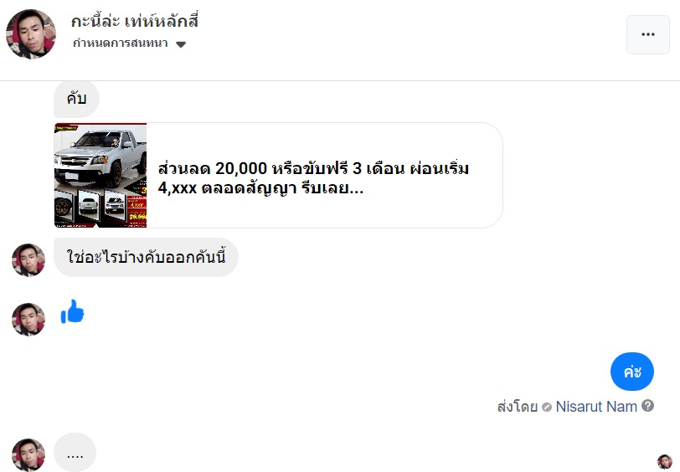This screenshot has height=472, width=680.
Task: Open the large profile photo in header
Action: (31, 33)
